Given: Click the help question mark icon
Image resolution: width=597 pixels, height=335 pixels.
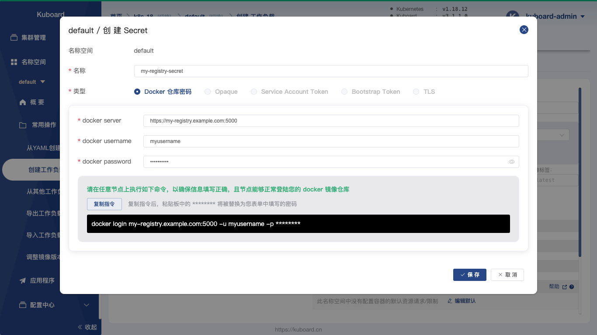Looking at the screenshot, I should tap(572, 287).
